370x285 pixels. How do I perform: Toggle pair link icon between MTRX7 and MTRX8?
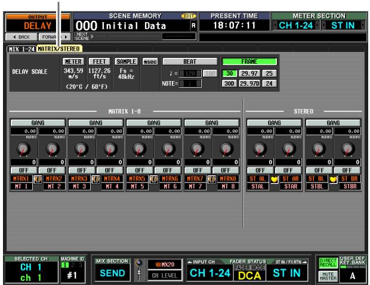tap(212, 179)
